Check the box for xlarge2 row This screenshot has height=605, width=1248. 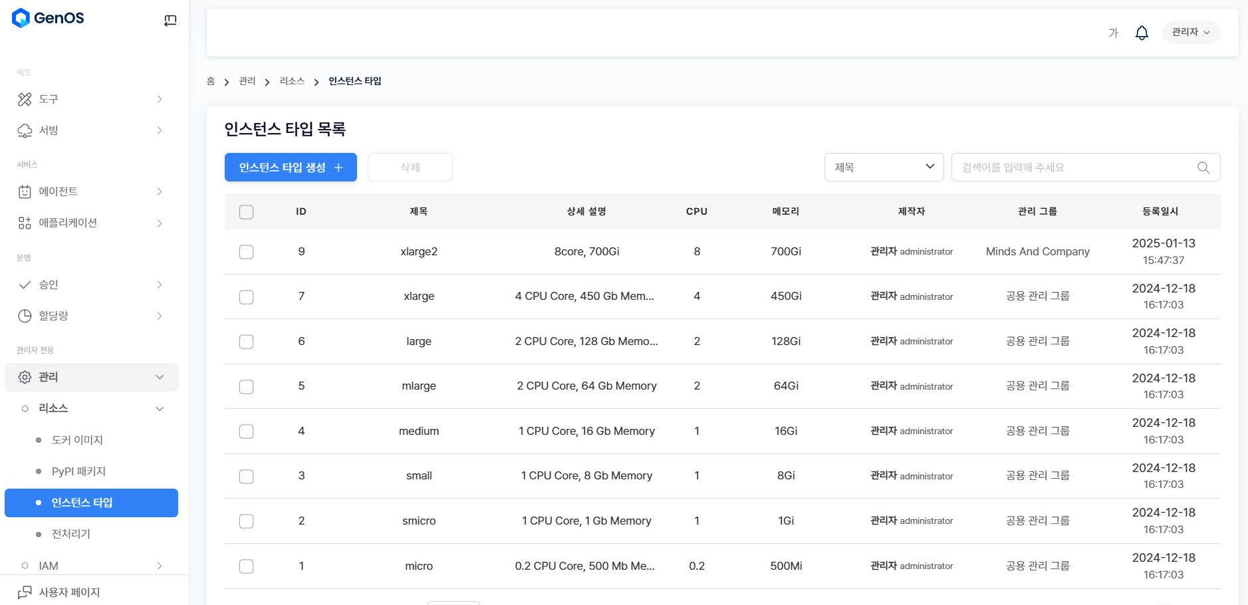point(246,252)
